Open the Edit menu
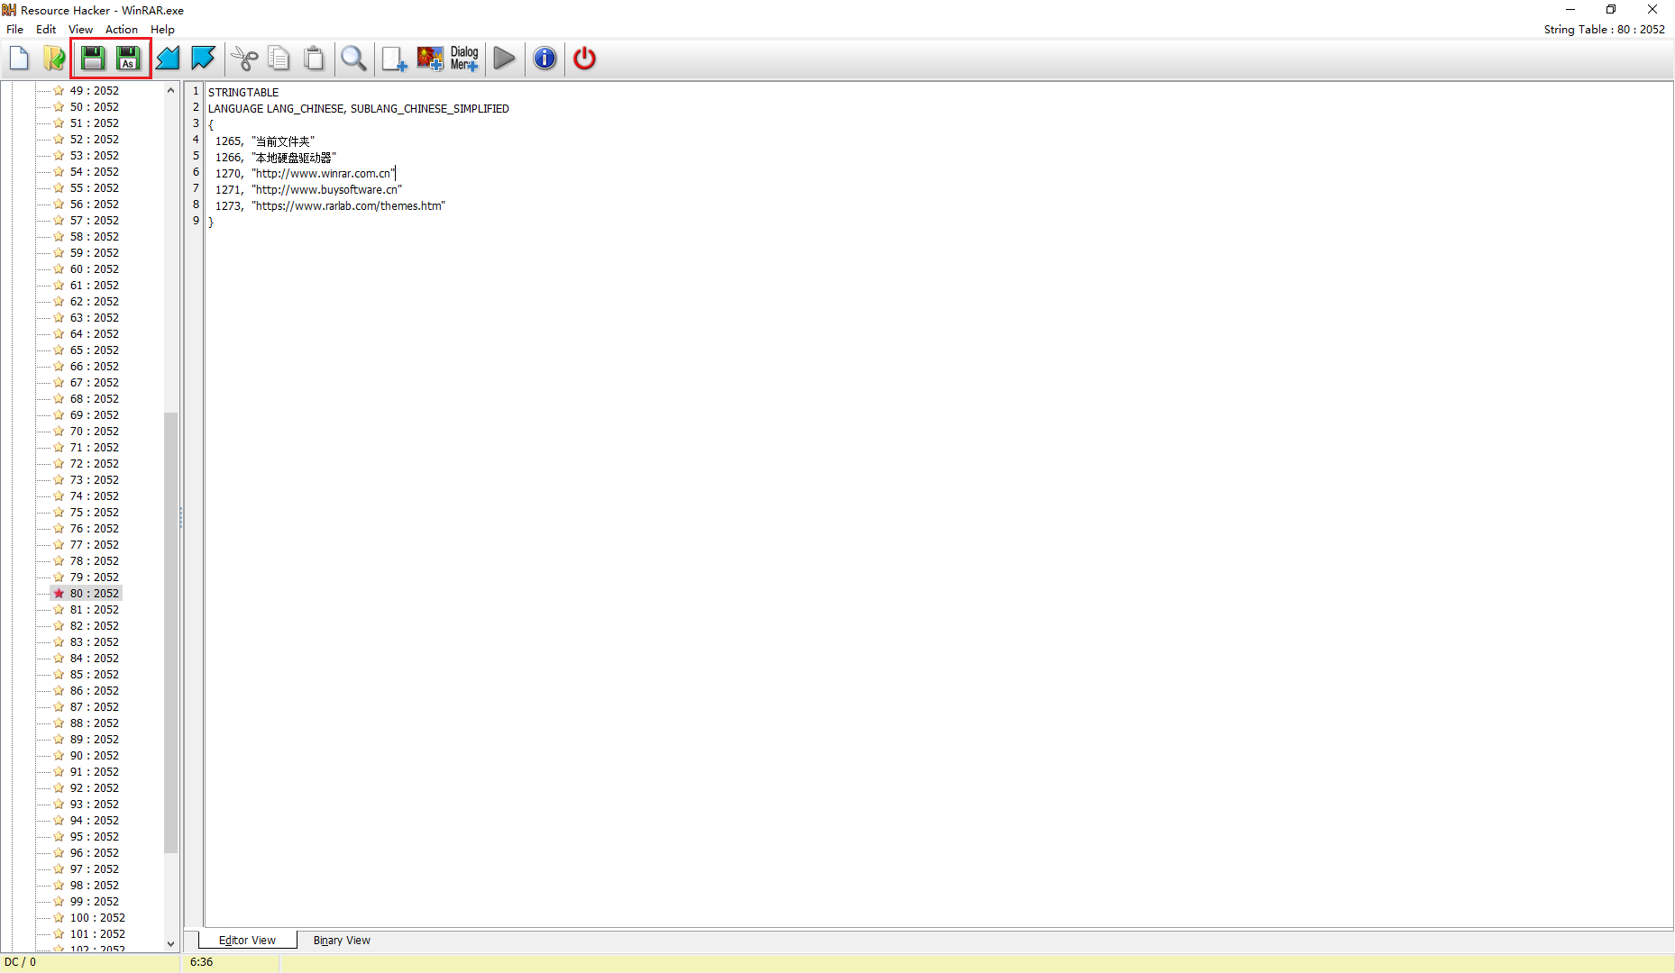This screenshot has width=1675, height=973. click(46, 30)
